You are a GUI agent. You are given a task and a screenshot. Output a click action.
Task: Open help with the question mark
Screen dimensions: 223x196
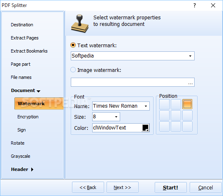[x=195, y=5]
